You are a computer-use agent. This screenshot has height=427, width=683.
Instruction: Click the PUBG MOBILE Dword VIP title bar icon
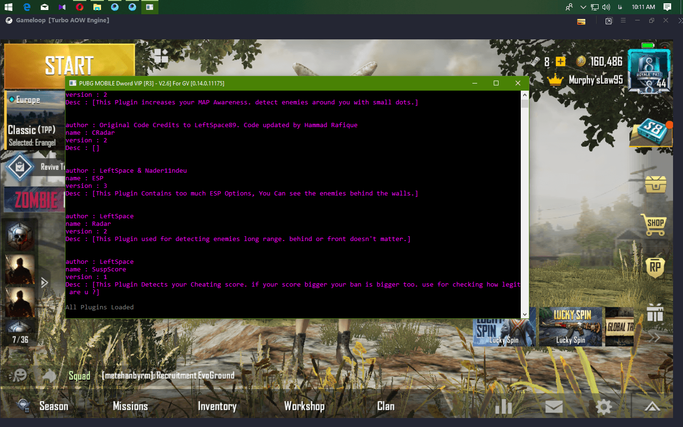pos(73,83)
